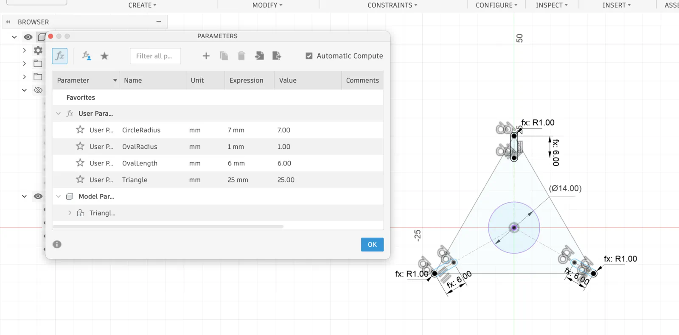Image resolution: width=679 pixels, height=335 pixels.
Task: Open the CONSTRAINTS menu
Action: pyautogui.click(x=393, y=5)
